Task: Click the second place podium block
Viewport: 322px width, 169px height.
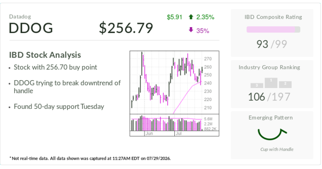Action: (285, 85)
